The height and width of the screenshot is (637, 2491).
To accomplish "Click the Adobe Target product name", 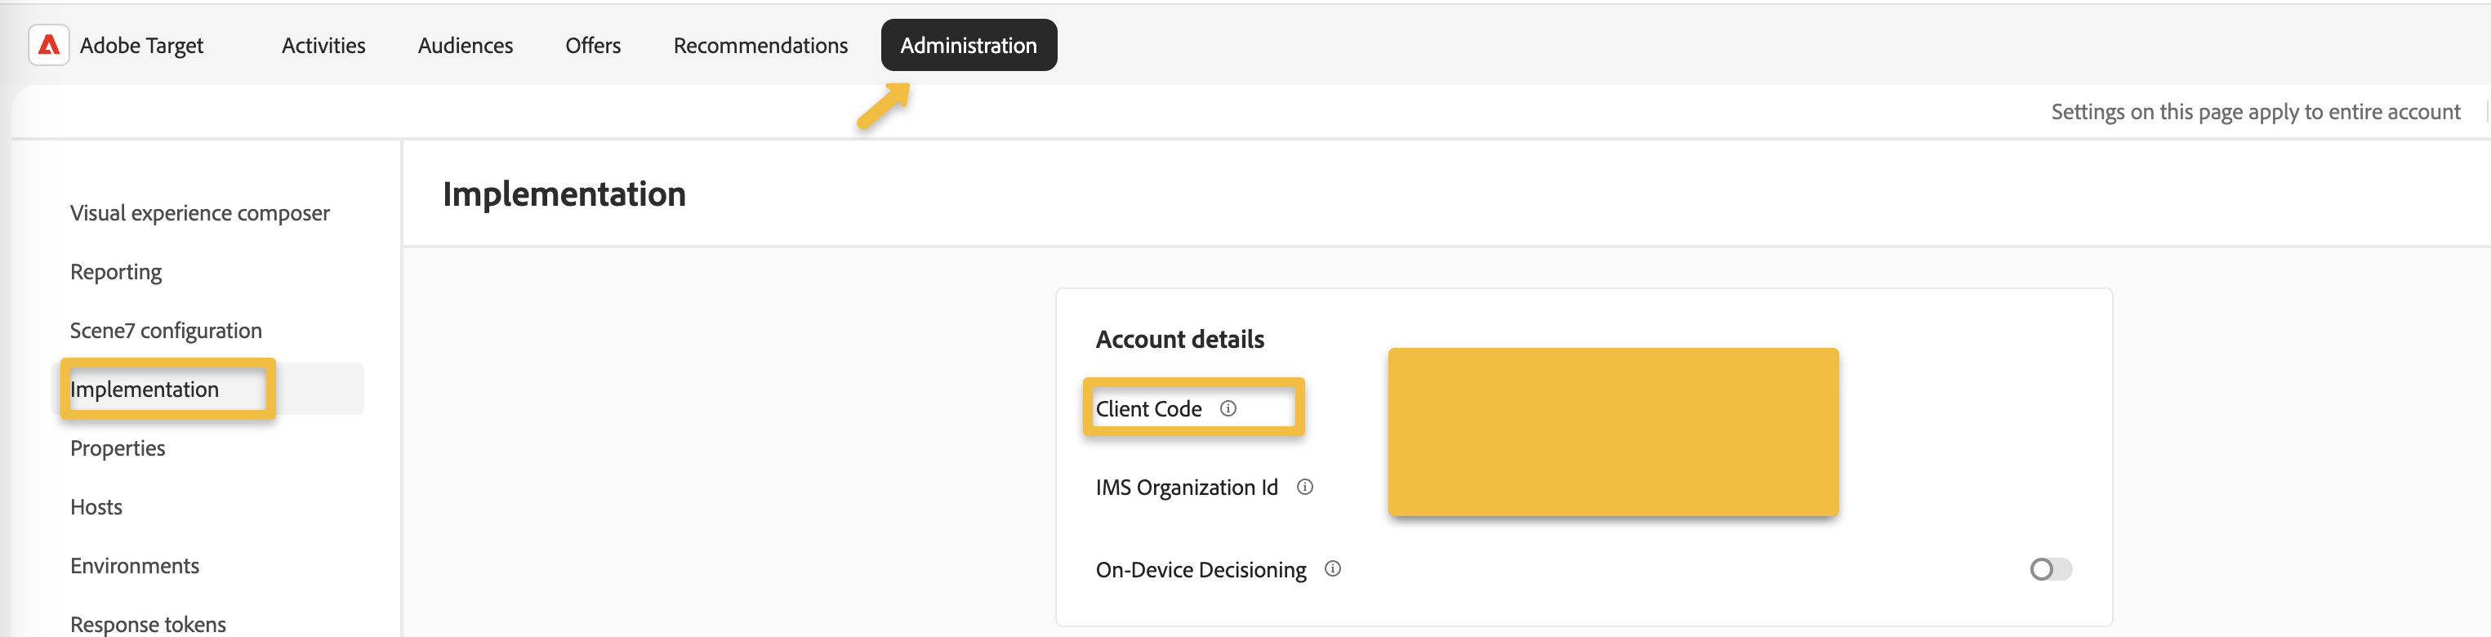I will click(141, 46).
